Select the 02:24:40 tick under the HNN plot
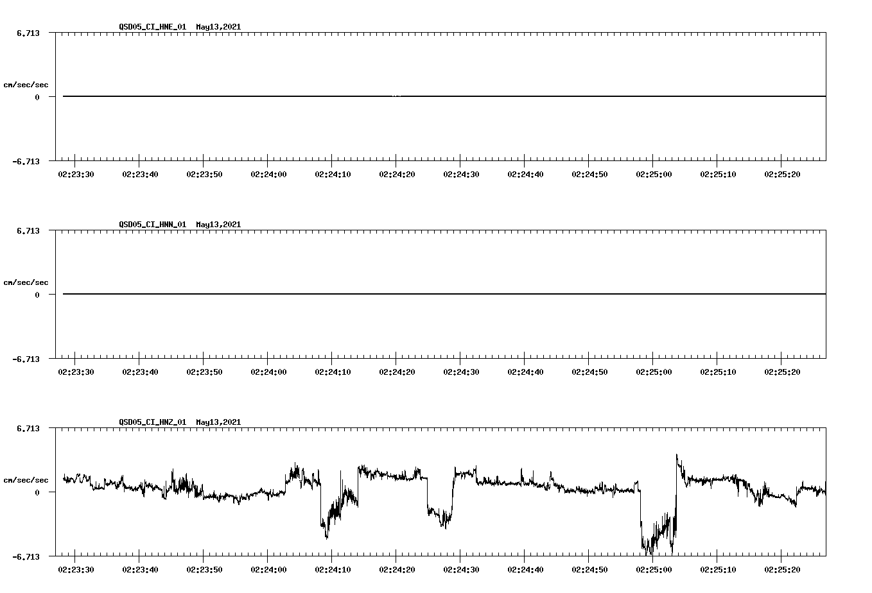 (x=525, y=371)
